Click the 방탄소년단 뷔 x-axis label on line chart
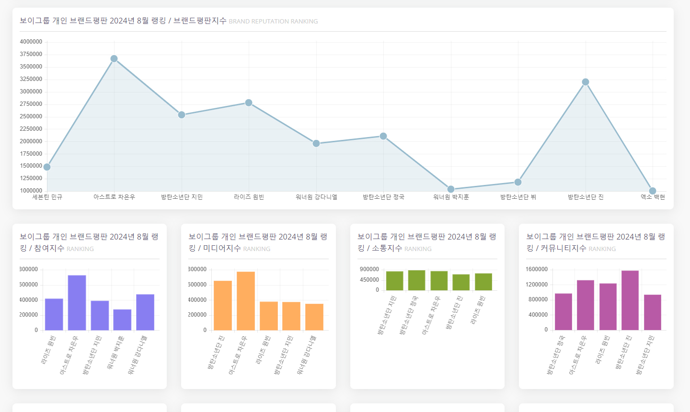This screenshot has height=412, width=690. point(518,197)
